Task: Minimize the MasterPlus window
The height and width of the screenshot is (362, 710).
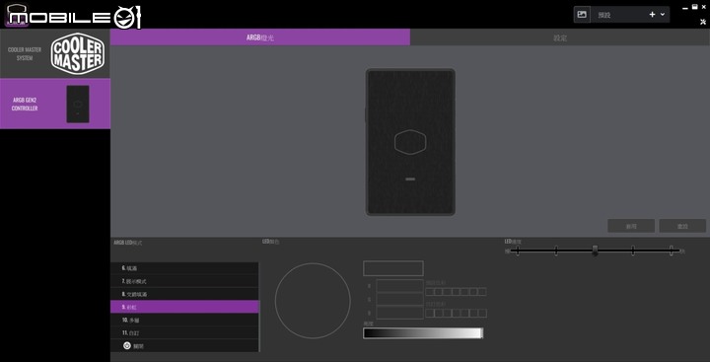Action: [685, 8]
